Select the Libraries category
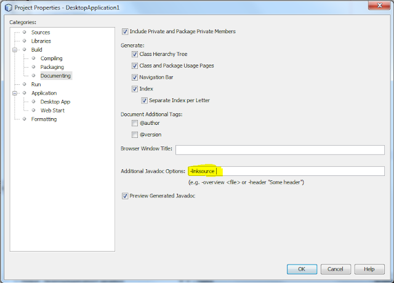Image resolution: width=394 pixels, height=283 pixels. 41,41
